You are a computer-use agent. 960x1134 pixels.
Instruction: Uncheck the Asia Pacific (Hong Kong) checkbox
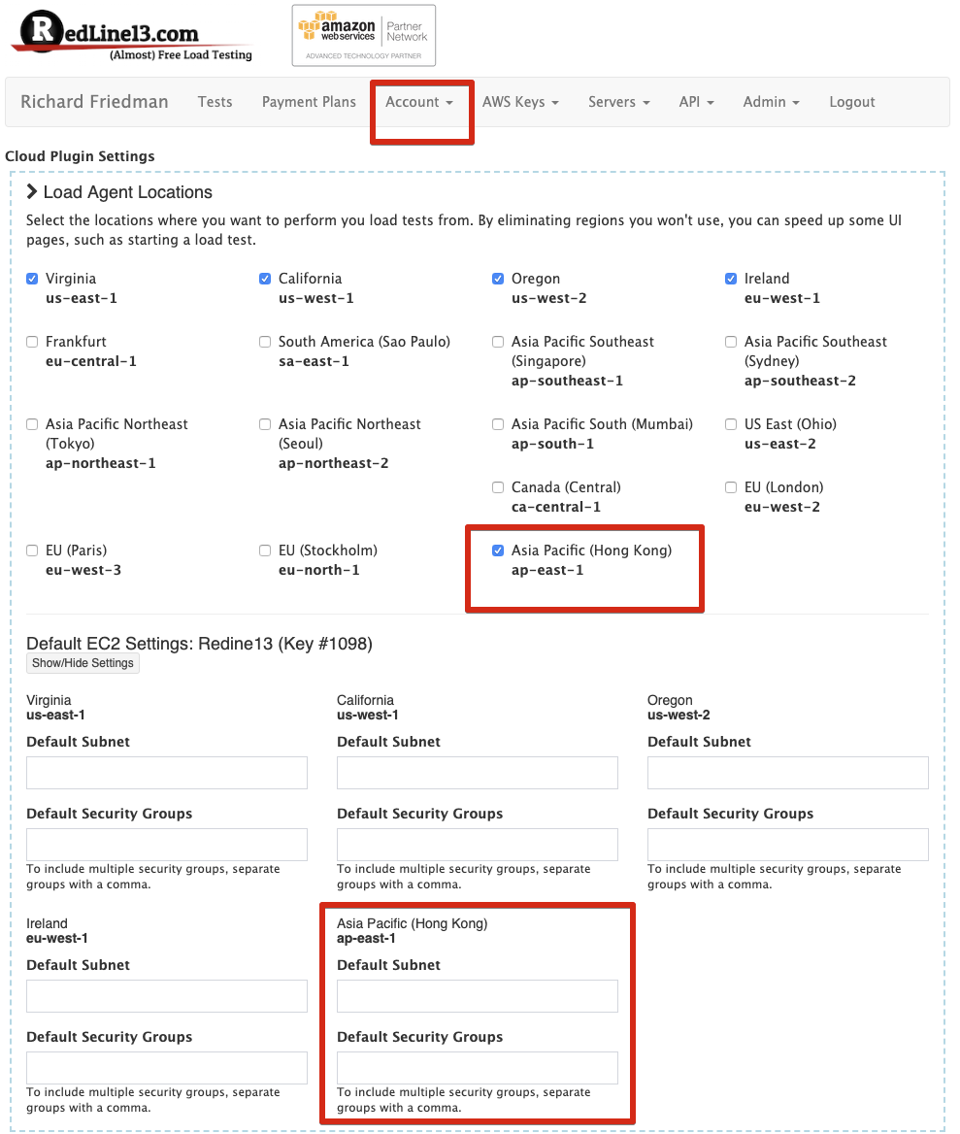tap(498, 550)
